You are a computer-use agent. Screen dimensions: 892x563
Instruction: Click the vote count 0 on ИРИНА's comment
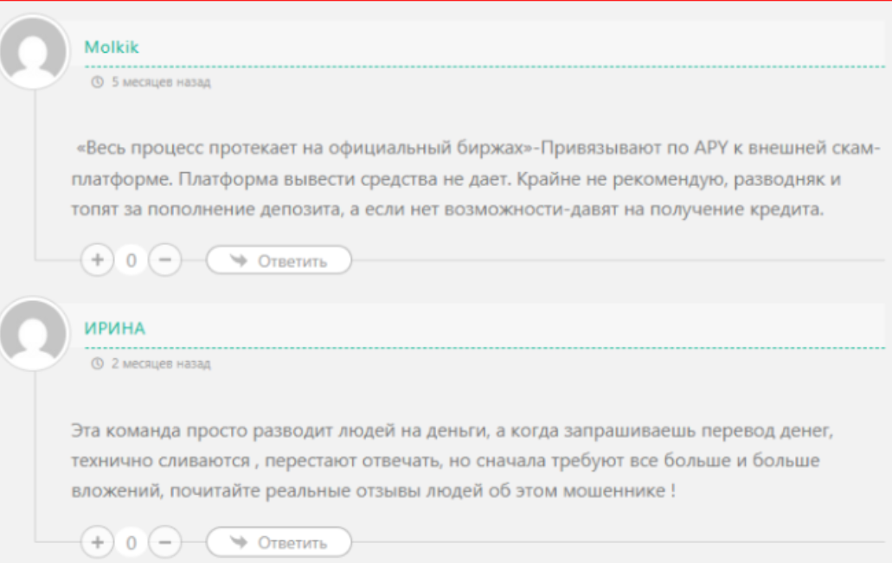[132, 543]
